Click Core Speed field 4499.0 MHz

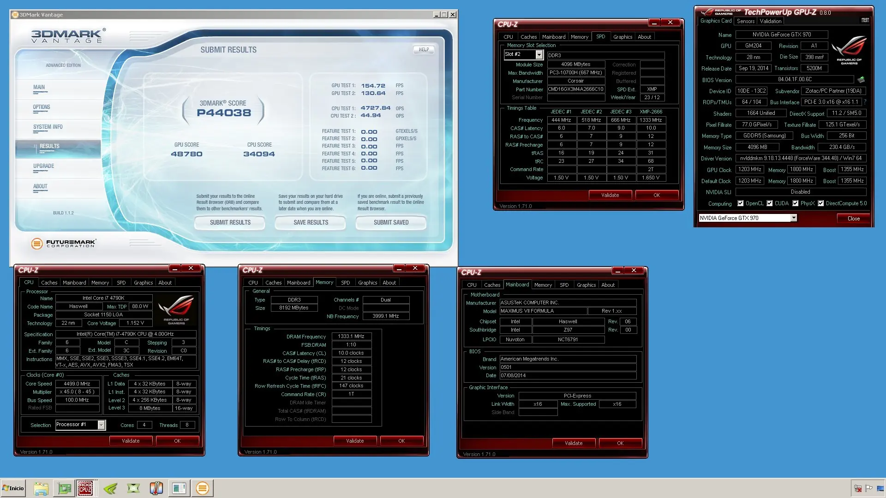(77, 384)
